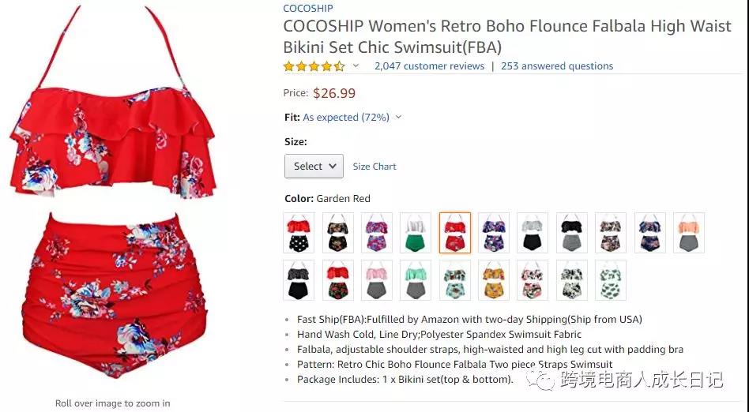The width and height of the screenshot is (749, 412).
Task: Pick the white top black bottom swatch
Action: 533,233
